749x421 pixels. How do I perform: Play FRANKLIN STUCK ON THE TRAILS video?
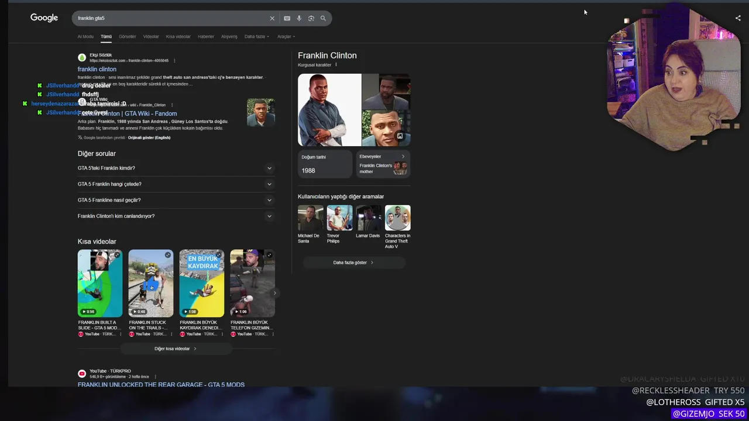tap(151, 283)
